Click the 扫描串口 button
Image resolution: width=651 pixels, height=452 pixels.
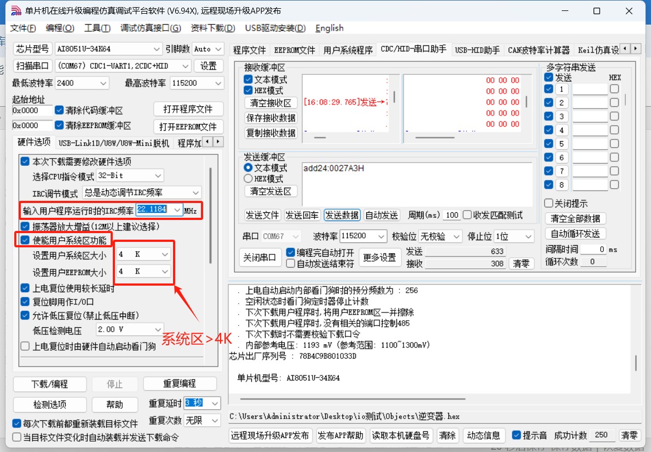32,66
